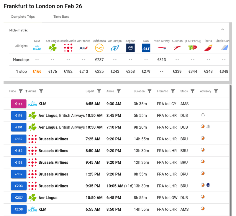The width and height of the screenshot is (236, 216).
Task: Sort by Airline using the up arrow
Action: point(26,91)
